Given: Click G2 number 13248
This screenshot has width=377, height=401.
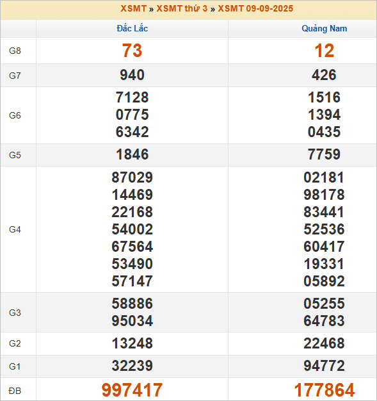Looking at the screenshot, I should (x=132, y=343).
